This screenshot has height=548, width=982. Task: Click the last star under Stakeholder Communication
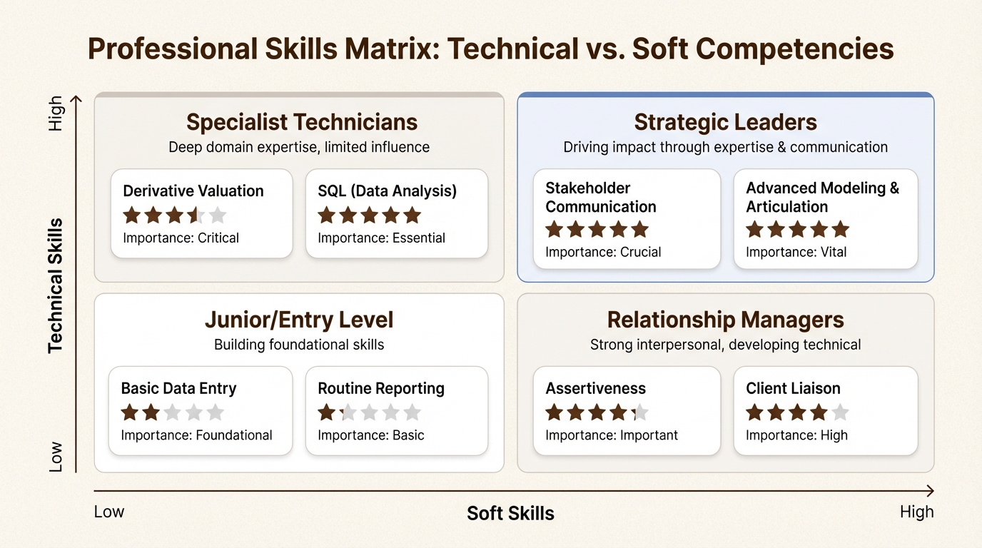point(640,229)
